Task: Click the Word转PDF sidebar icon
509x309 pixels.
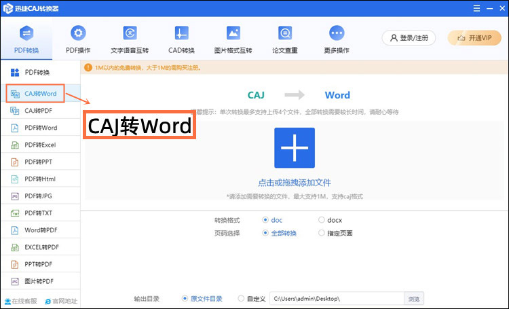Action: [x=15, y=230]
